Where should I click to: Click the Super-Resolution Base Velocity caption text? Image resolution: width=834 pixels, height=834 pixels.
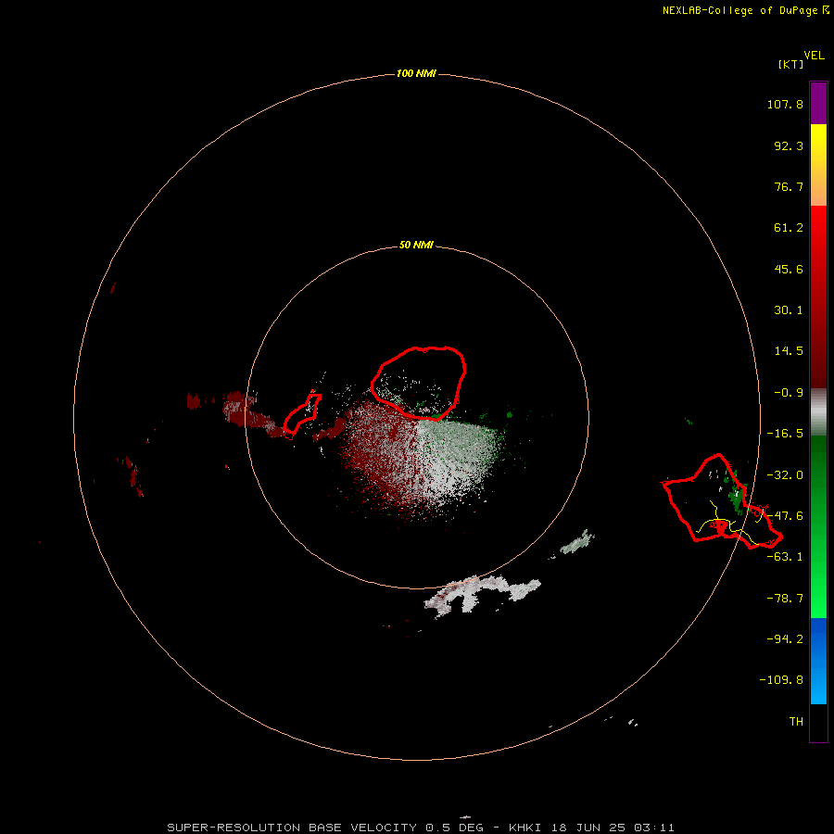pos(420,828)
